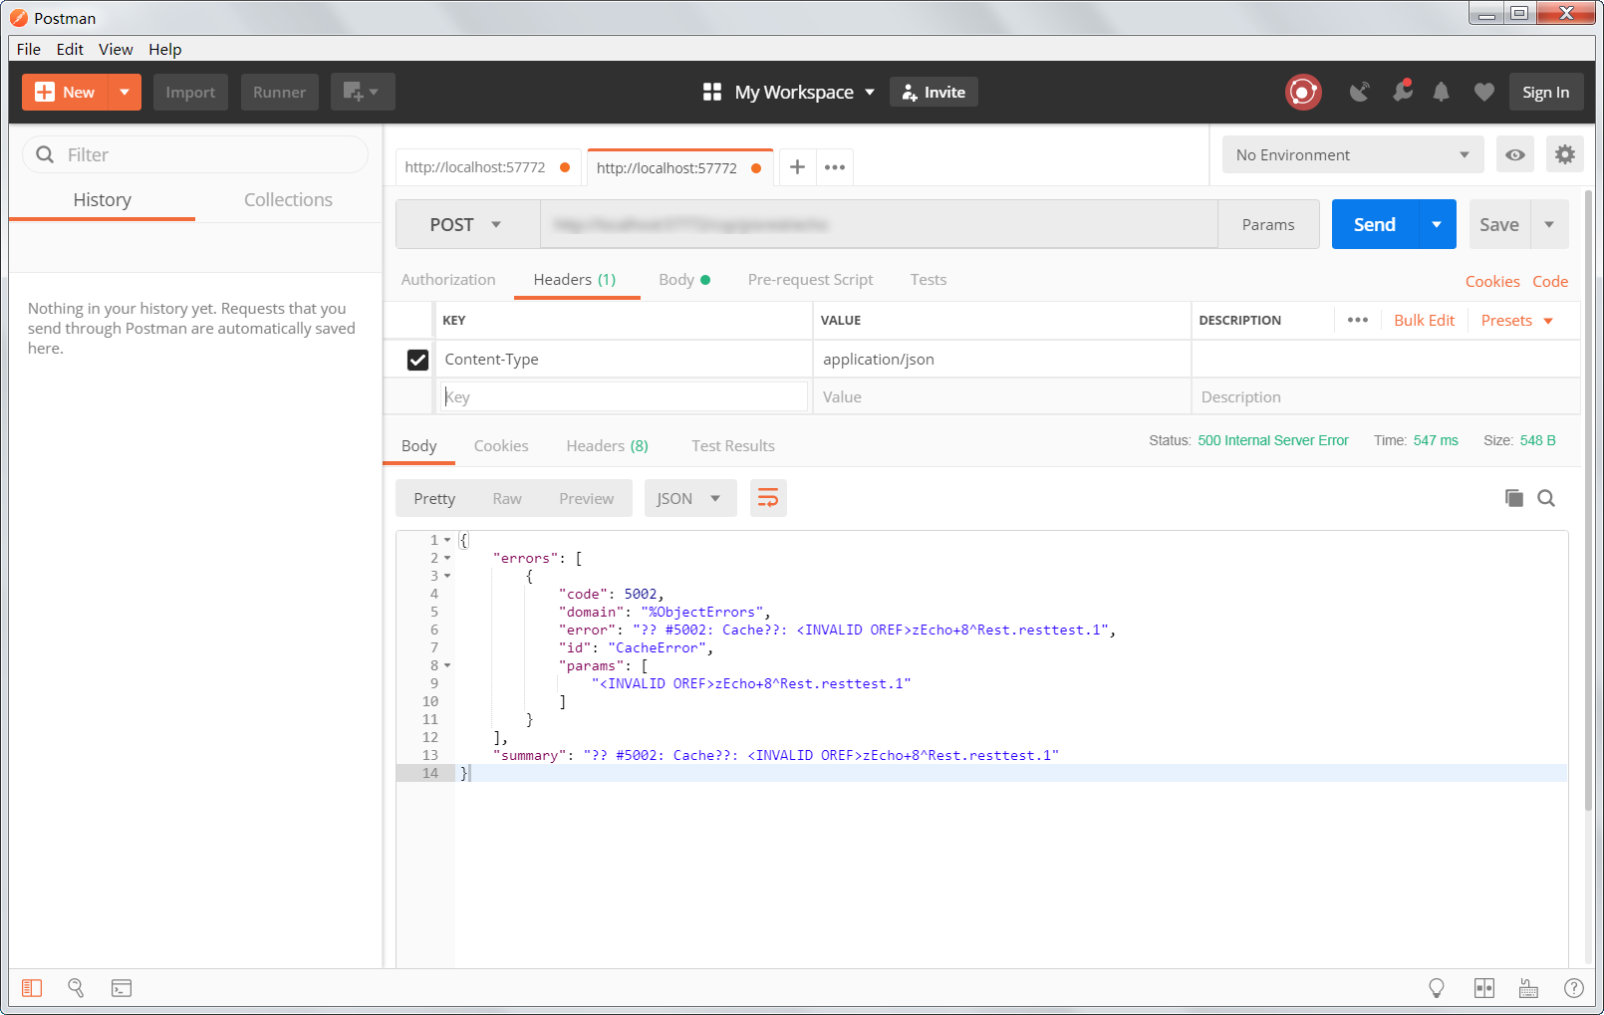Switch response view to Raw
1604x1015 pixels.
coord(507,499)
